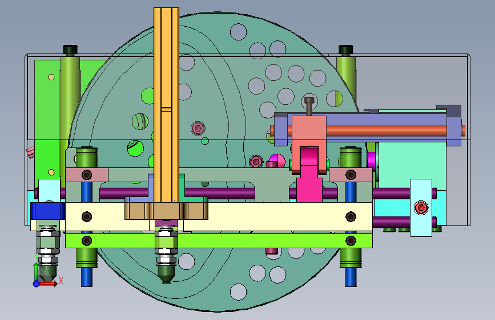Select the tall yellow-orange vertical profile bar

(166, 105)
